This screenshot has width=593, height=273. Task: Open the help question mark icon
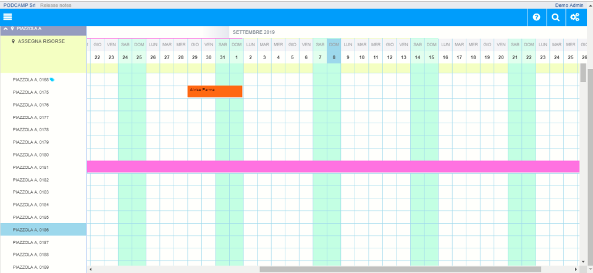click(536, 17)
